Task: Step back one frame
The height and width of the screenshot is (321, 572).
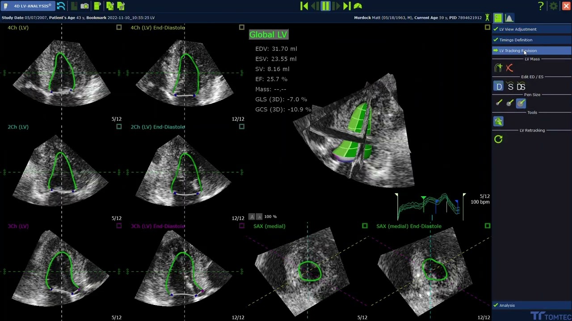Action: pos(315,6)
